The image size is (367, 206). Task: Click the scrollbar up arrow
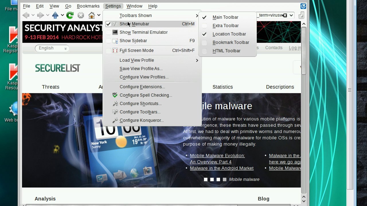304,24
